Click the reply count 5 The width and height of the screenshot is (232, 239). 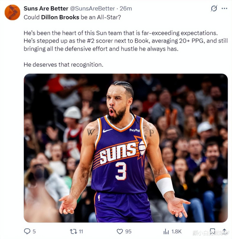click(x=34, y=231)
